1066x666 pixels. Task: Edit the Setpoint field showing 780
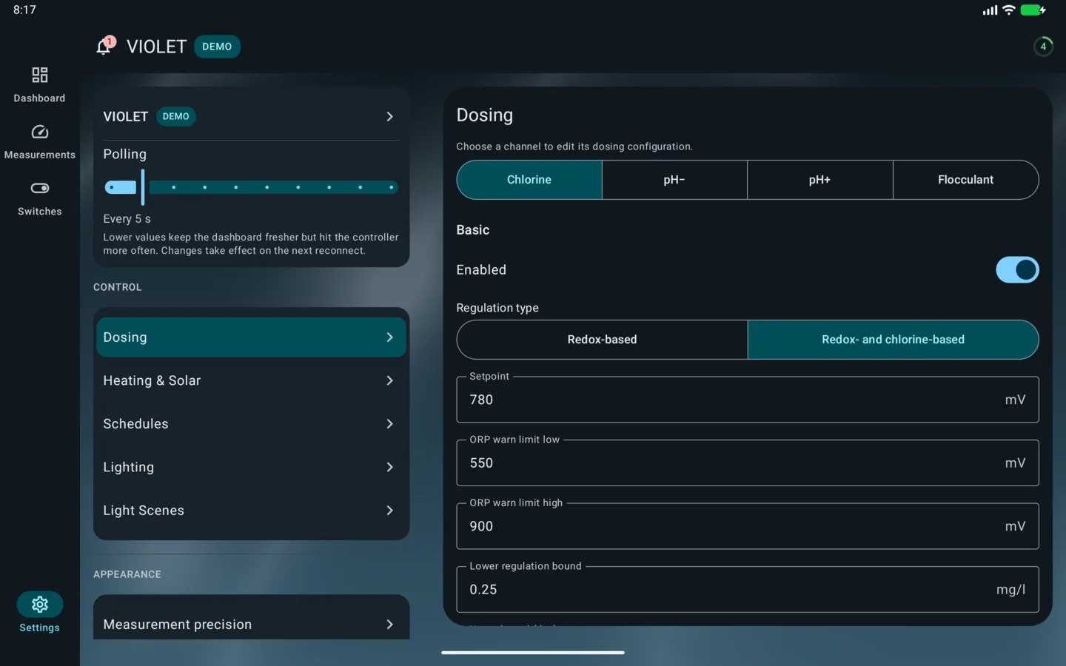click(x=748, y=400)
